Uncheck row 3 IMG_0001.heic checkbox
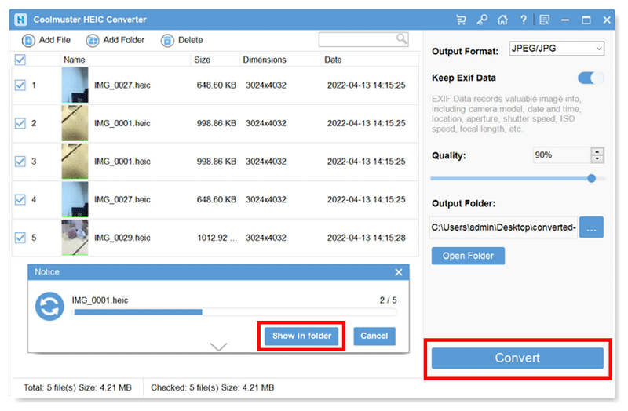Viewport: 628px width, 411px height. pos(20,162)
